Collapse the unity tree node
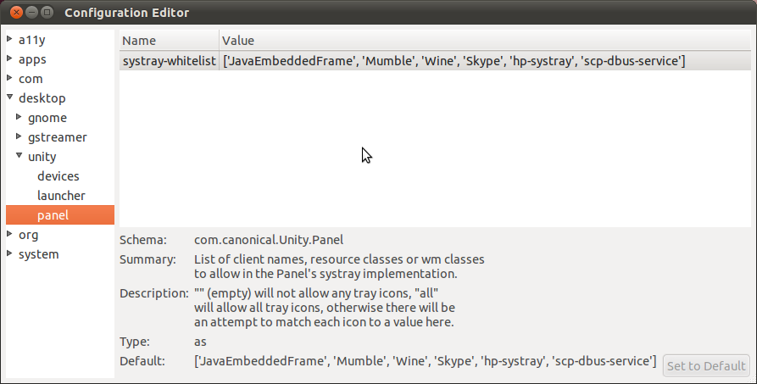757x384 pixels. [x=19, y=157]
